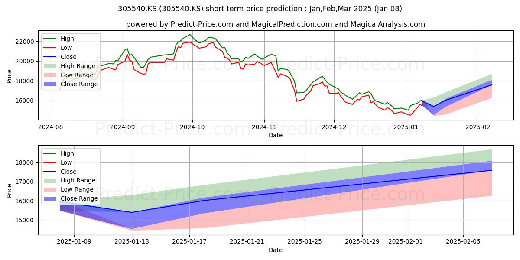Click the top chart legend entry 'Low Range'
520x260 pixels.
pos(76,75)
